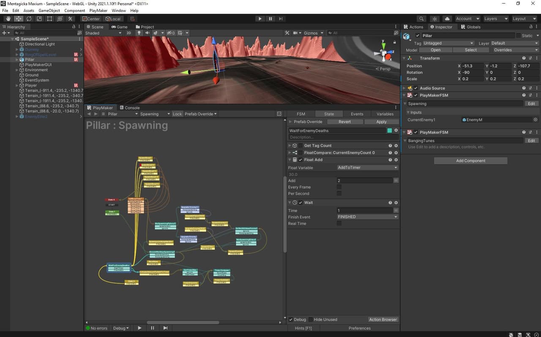Image resolution: width=541 pixels, height=337 pixels.
Task: Check the Real Time option
Action: [x=339, y=223]
